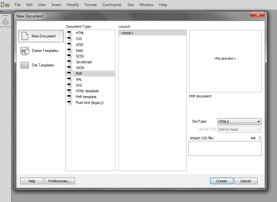Expand the collapsed left panel with double chevrons
The width and height of the screenshot is (277, 202).
[x=2, y=11]
